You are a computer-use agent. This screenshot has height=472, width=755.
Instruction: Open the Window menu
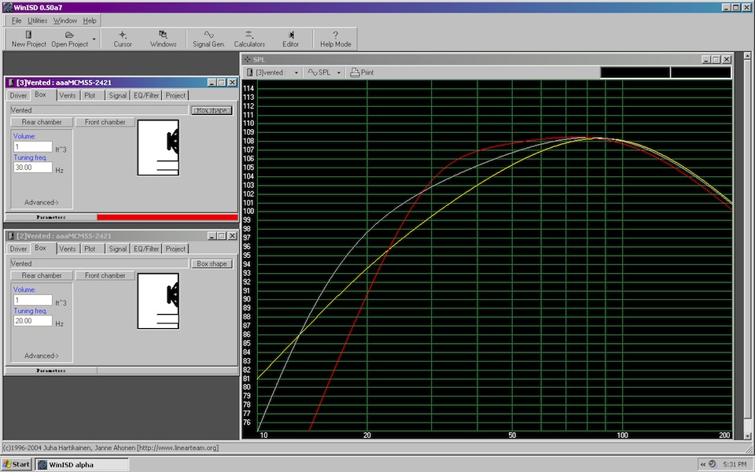[x=65, y=20]
